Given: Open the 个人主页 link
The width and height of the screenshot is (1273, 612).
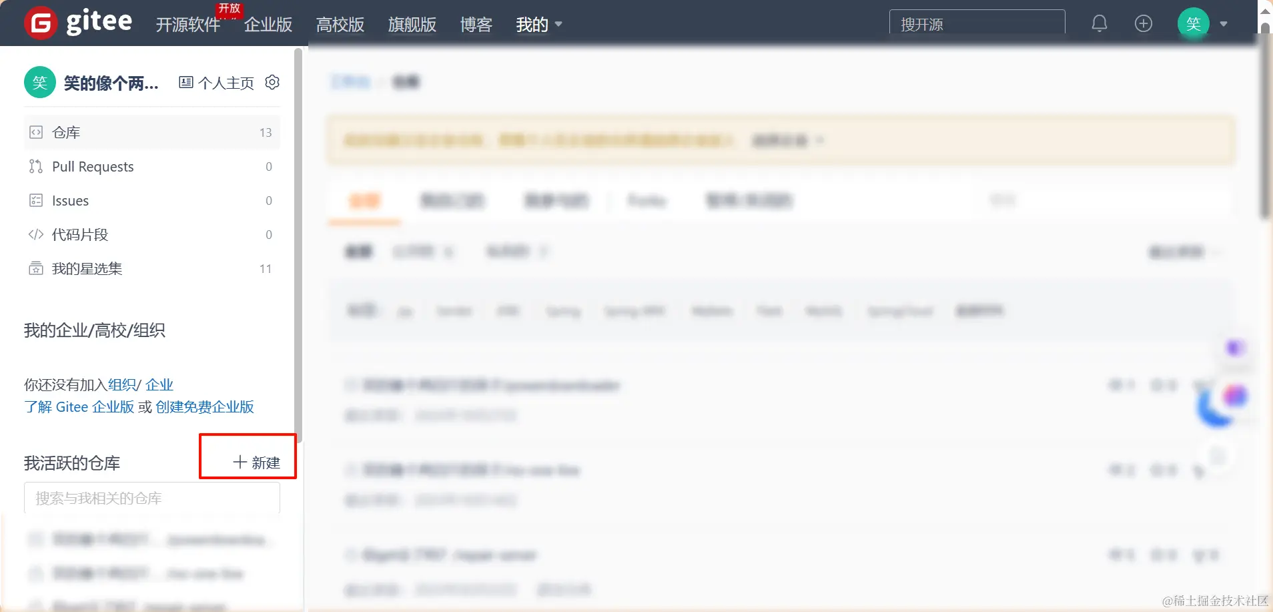Looking at the screenshot, I should click(226, 83).
